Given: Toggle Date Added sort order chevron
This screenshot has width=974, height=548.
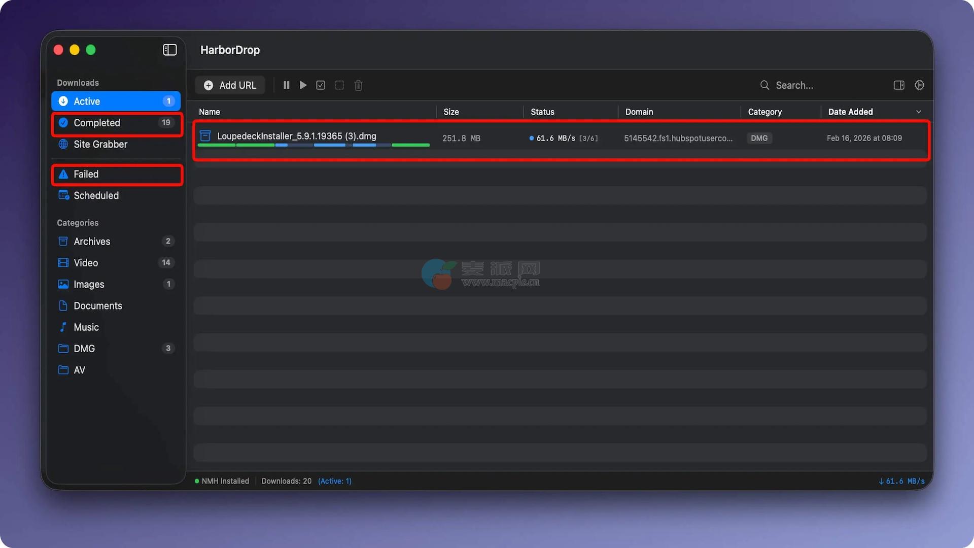Looking at the screenshot, I should [919, 112].
